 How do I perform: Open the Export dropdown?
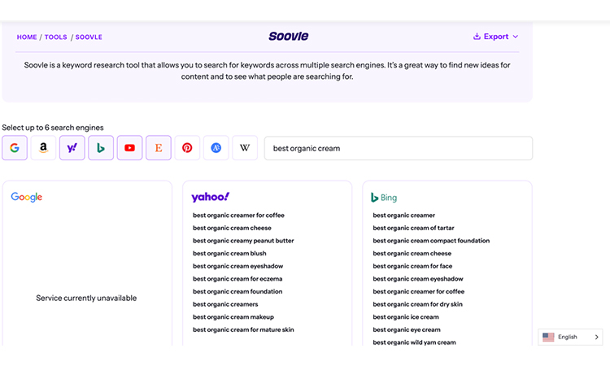click(495, 37)
